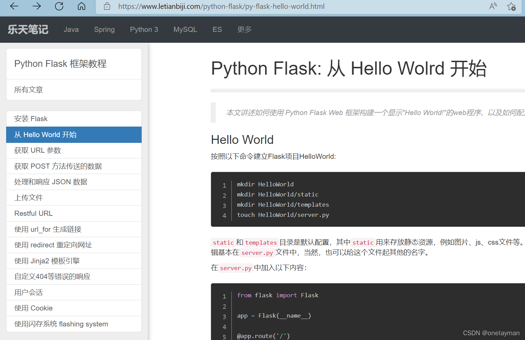
Task: Open the browser home page icon
Action: coord(82,6)
